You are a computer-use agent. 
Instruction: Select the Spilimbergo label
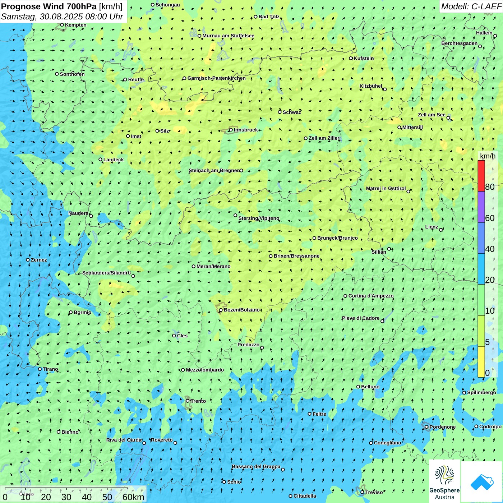point(481,392)
